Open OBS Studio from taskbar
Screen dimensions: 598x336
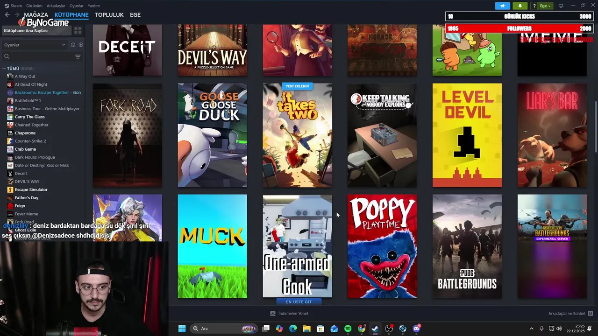coord(389,329)
